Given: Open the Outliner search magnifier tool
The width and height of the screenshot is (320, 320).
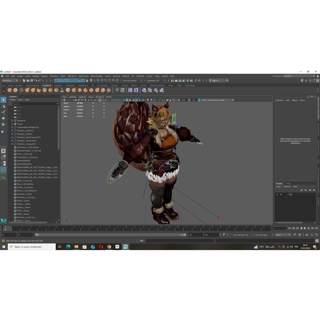Looking at the screenshot, I should (x=4, y=177).
